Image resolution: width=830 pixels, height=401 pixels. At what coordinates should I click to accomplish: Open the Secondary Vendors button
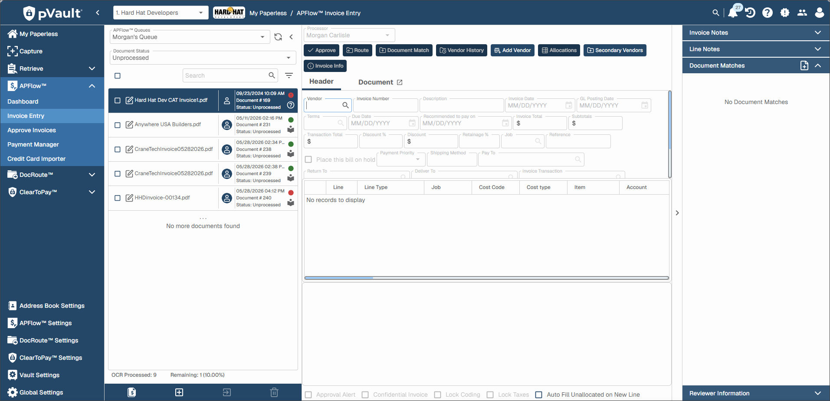click(x=615, y=50)
